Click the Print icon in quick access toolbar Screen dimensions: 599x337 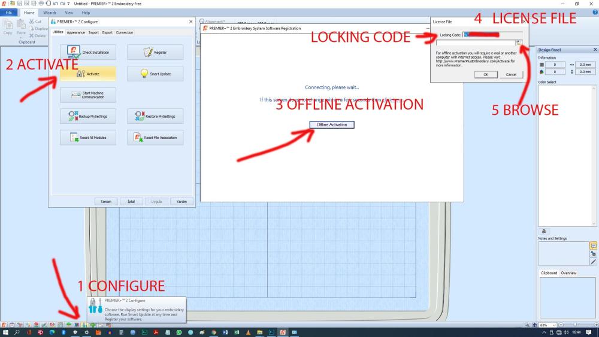click(41, 4)
